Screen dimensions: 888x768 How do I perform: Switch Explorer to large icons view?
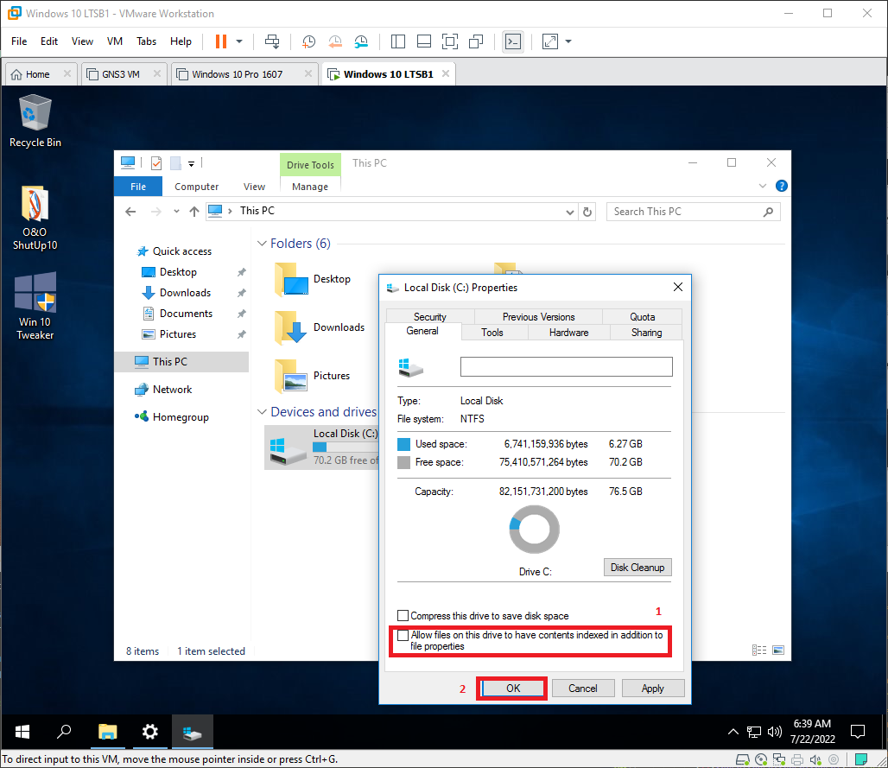pos(778,651)
